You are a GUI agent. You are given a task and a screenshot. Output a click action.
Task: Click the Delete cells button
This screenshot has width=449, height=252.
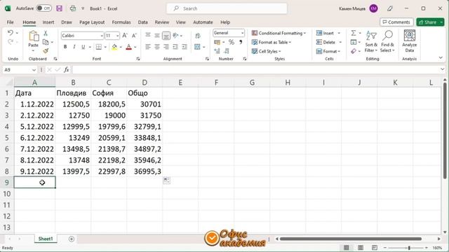pyautogui.click(x=326, y=42)
